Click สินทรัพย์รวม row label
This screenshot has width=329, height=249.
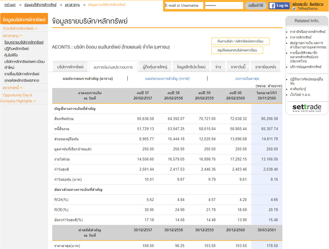64,119
